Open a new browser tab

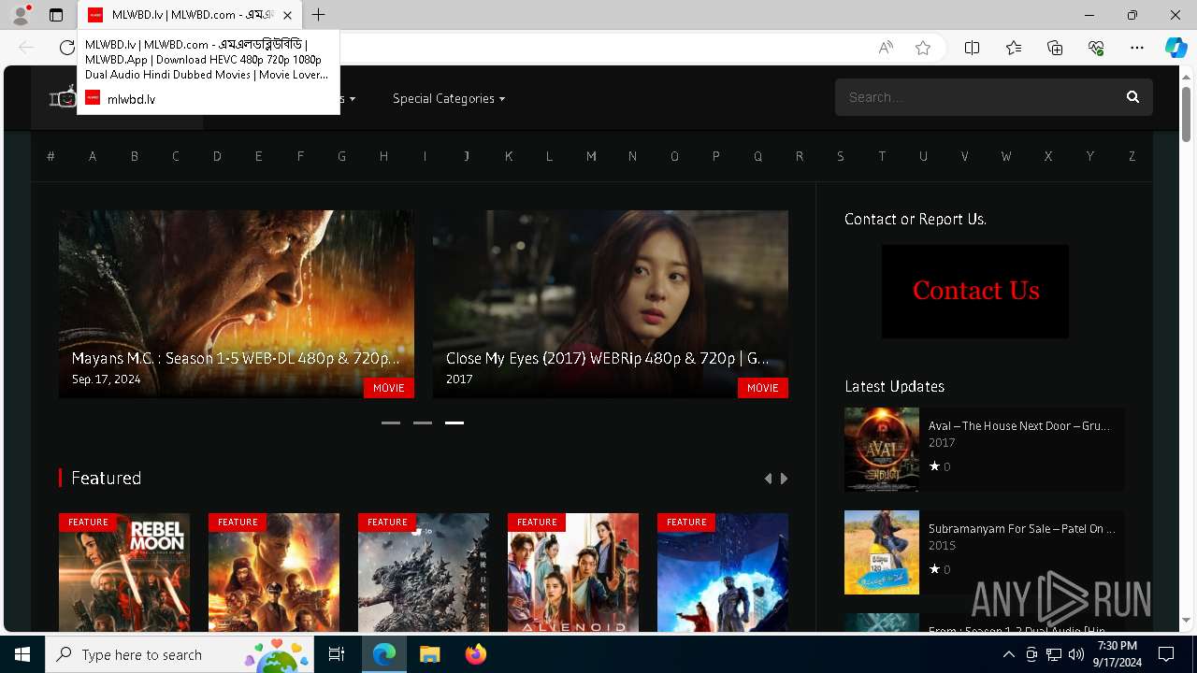(319, 15)
